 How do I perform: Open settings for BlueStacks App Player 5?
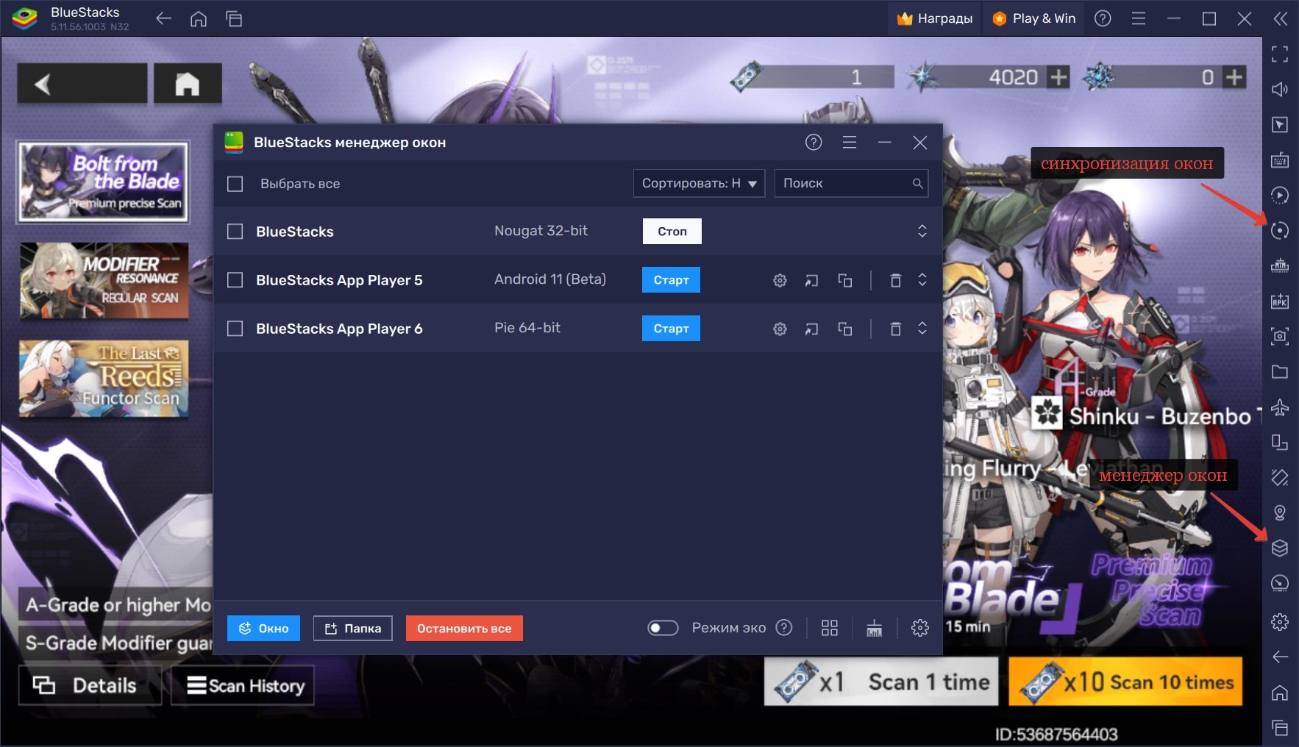pos(780,280)
